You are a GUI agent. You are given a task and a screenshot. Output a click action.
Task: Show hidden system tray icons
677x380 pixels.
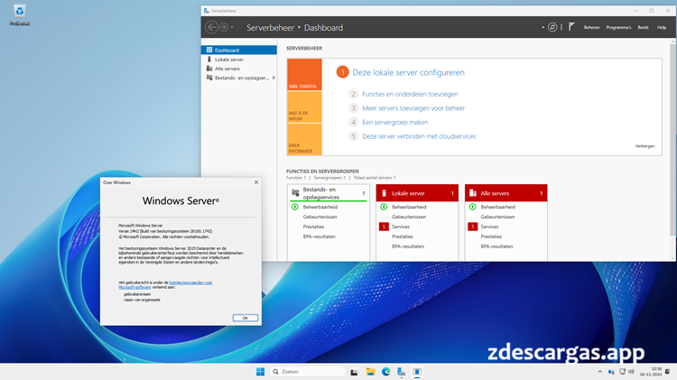pyautogui.click(x=599, y=372)
